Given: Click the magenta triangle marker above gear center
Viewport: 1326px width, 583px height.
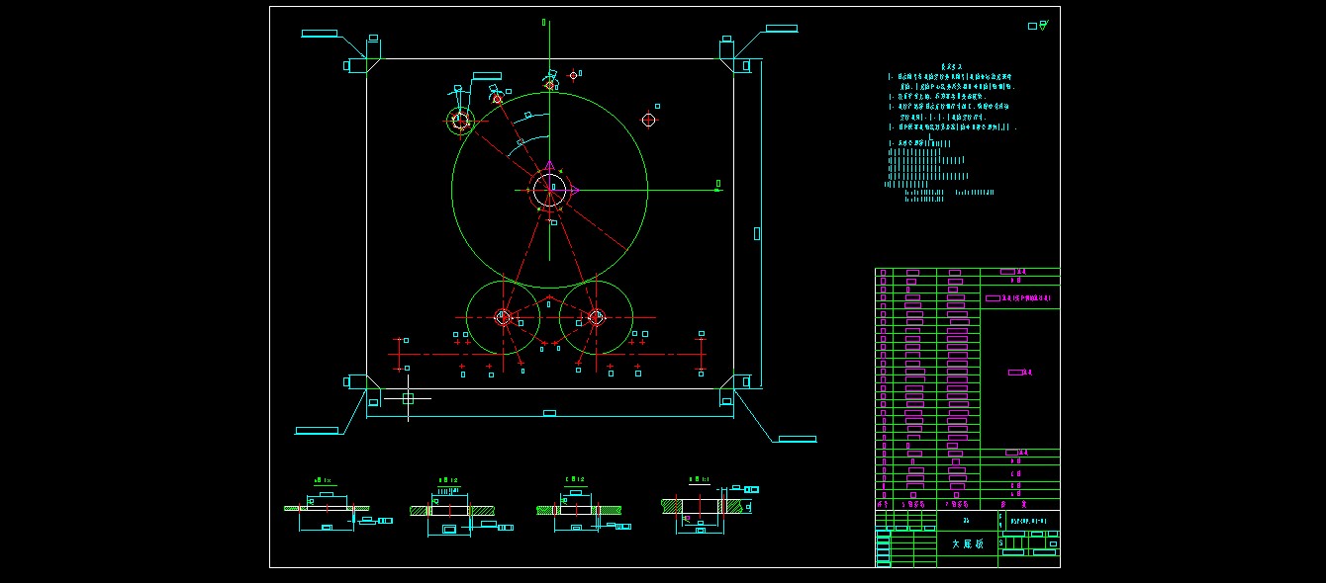Looking at the screenshot, I should (x=549, y=166).
